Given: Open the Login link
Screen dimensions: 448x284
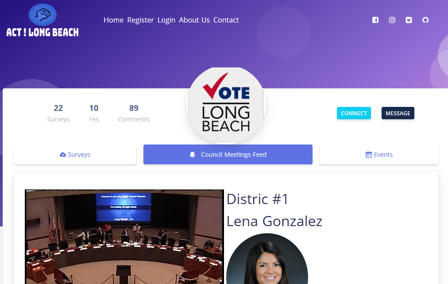Looking at the screenshot, I should pyautogui.click(x=166, y=20).
